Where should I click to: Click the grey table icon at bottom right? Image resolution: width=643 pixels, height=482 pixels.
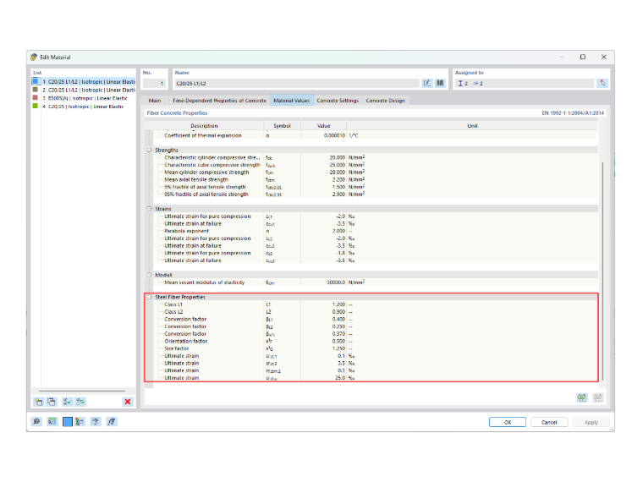pyautogui.click(x=598, y=397)
